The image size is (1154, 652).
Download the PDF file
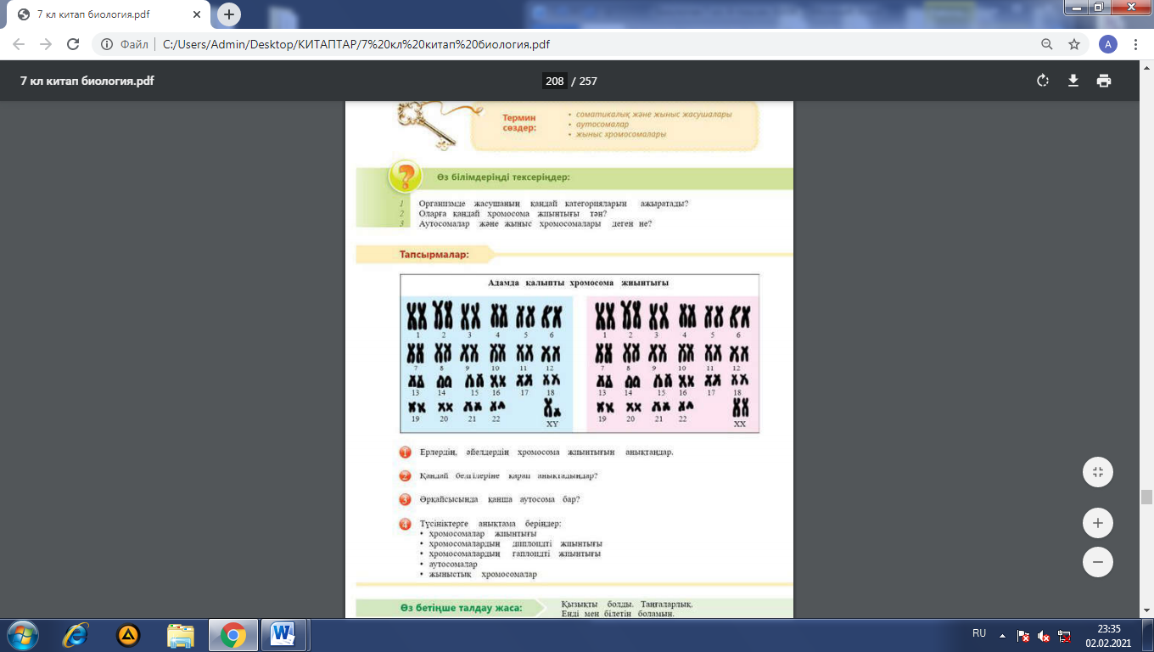coord(1073,81)
